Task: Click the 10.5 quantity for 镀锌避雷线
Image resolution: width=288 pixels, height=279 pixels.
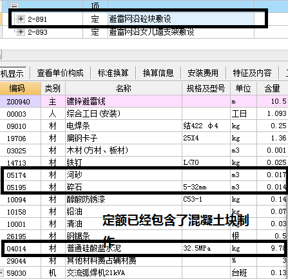Action: click(x=273, y=101)
